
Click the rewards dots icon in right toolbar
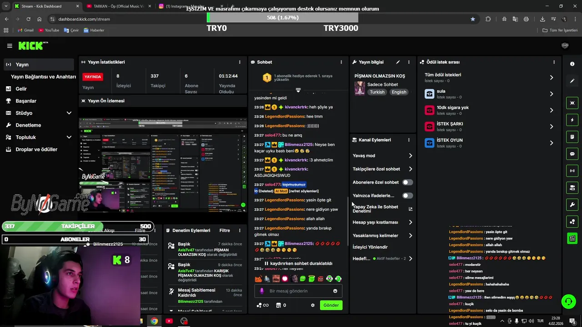[572, 221]
